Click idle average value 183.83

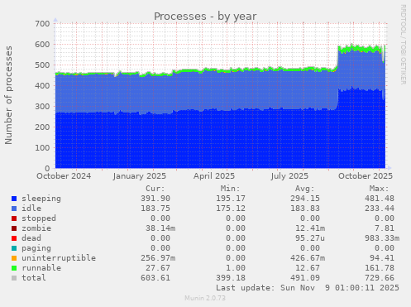[305, 209]
